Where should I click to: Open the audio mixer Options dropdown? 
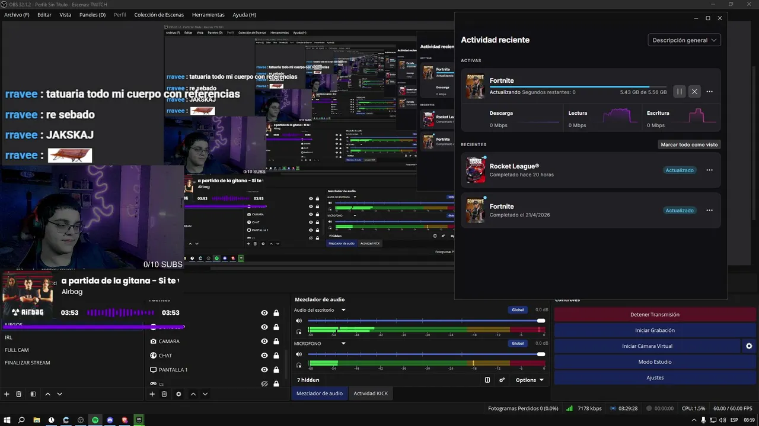coord(530,380)
